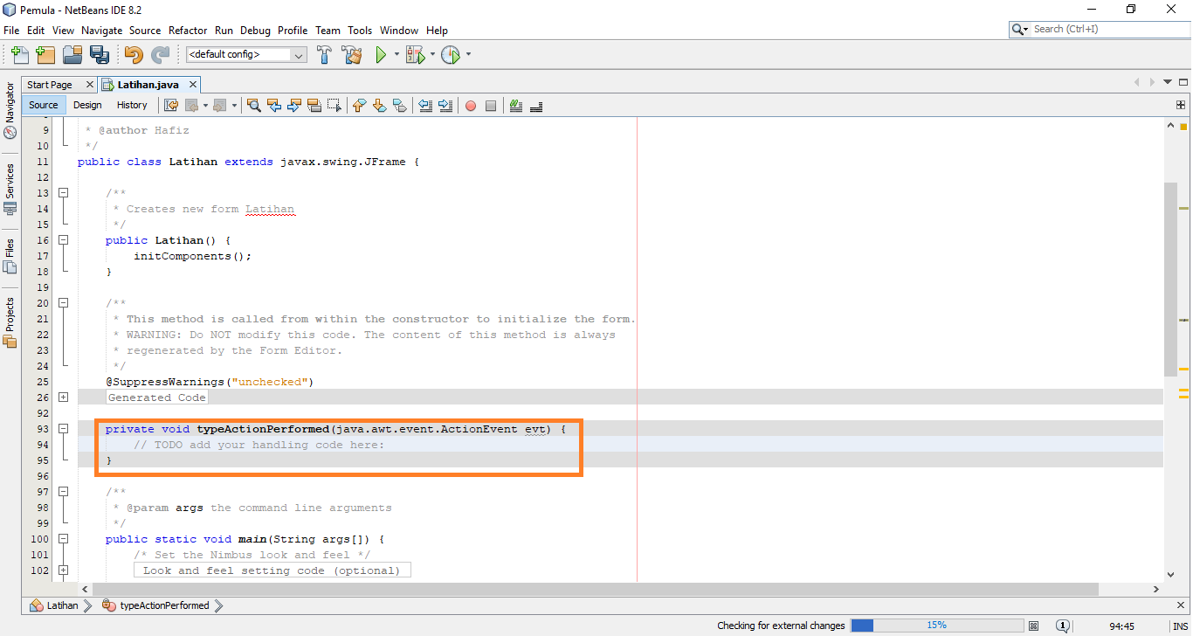Start macro recording with the red circle
Viewport: 1193px width, 636px height.
(470, 105)
